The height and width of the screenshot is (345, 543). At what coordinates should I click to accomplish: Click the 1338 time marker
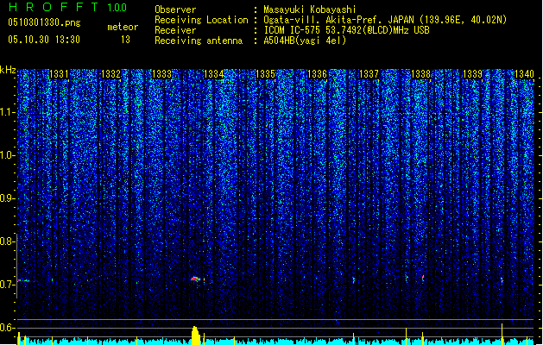click(420, 74)
